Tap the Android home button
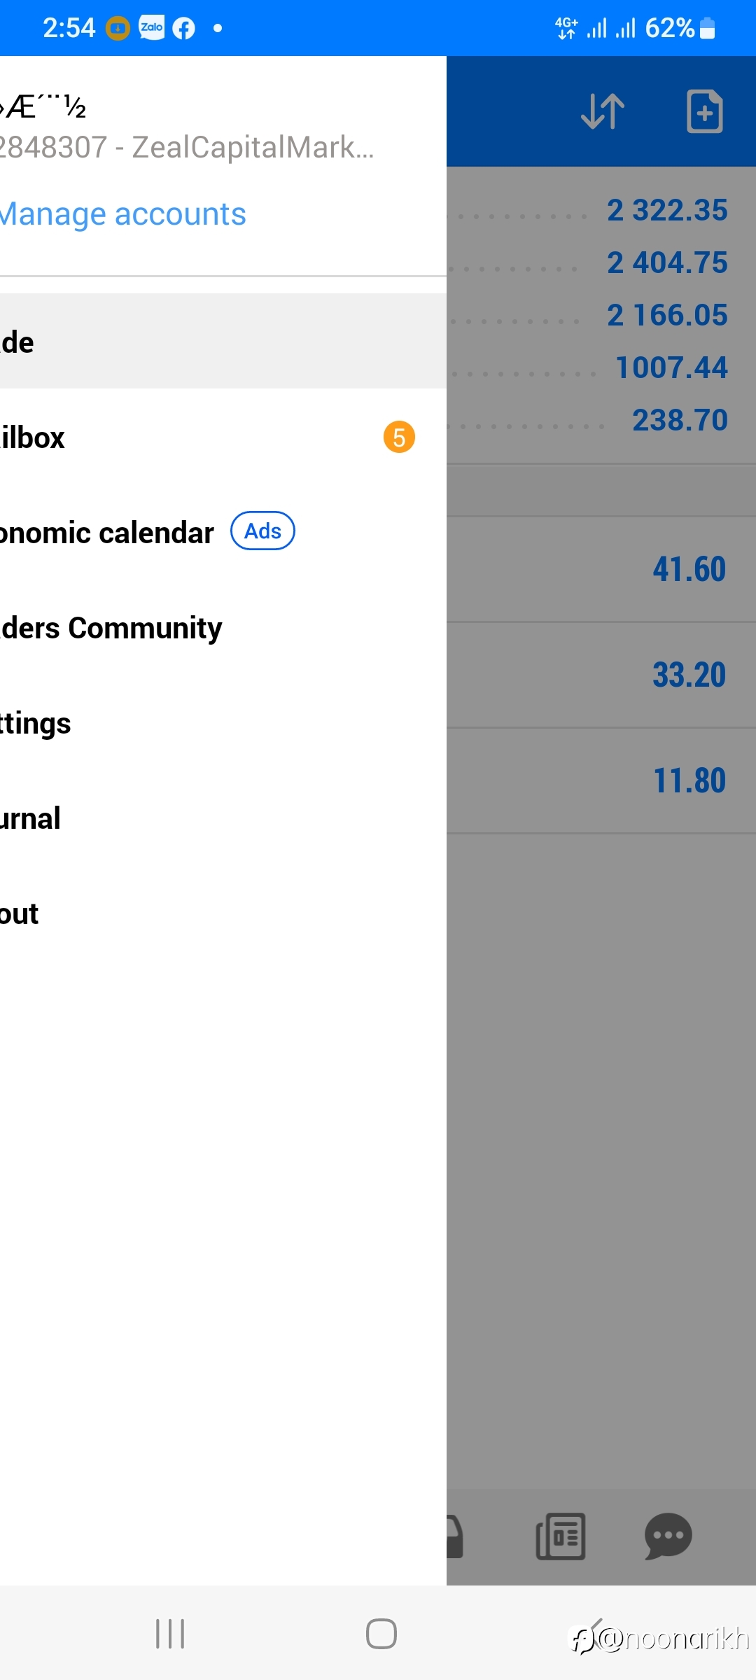The height and width of the screenshot is (1680, 756). coord(381,1634)
